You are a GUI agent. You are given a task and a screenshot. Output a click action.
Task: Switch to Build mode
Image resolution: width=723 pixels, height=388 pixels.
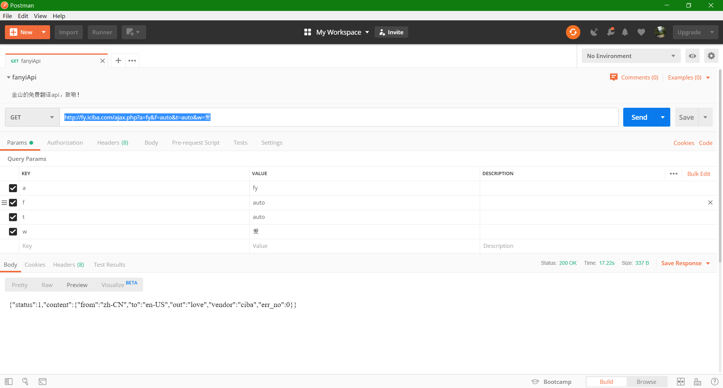tap(606, 382)
